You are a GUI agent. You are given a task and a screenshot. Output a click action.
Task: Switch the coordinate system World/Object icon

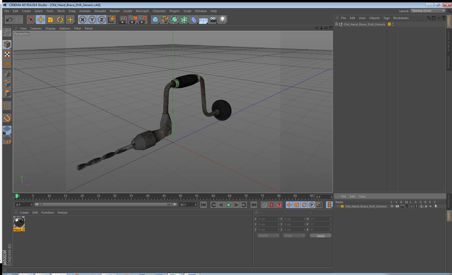pos(111,20)
